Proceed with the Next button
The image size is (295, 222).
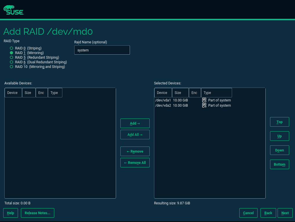[x=285, y=213]
